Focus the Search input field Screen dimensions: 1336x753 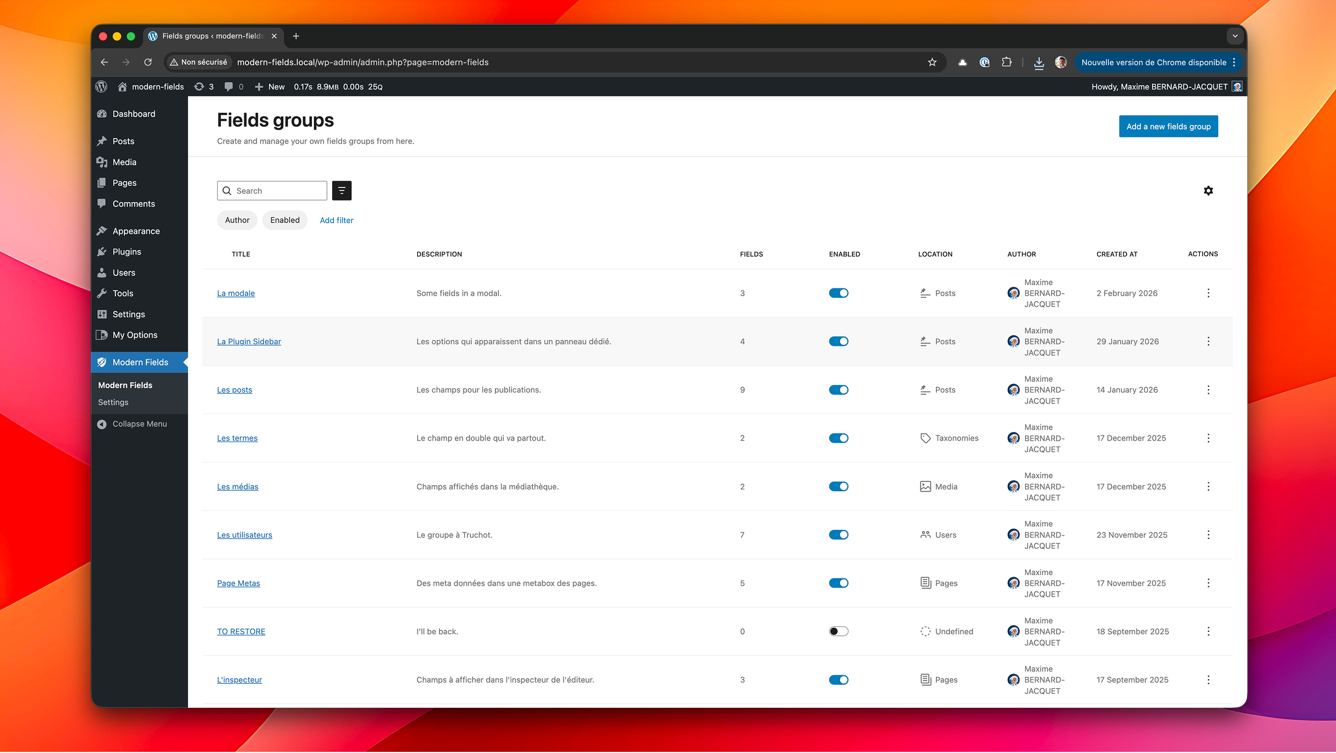[x=279, y=191]
